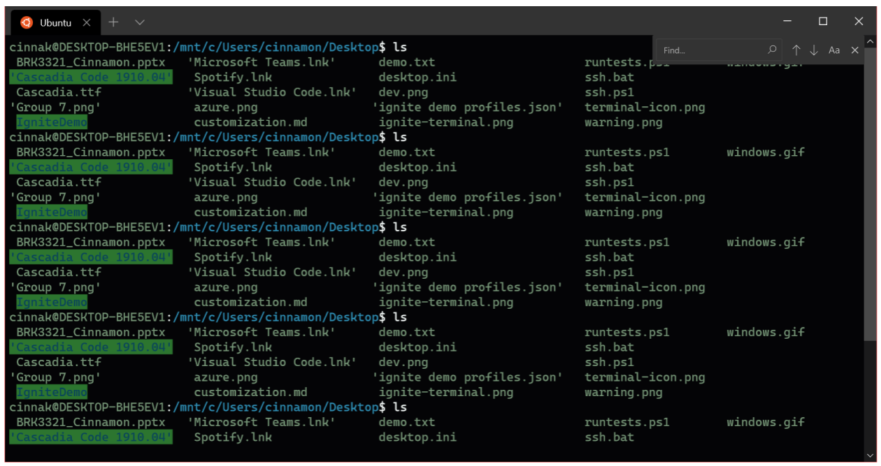Select the Ubuntu tab title
The height and width of the screenshot is (466, 881).
(x=56, y=22)
